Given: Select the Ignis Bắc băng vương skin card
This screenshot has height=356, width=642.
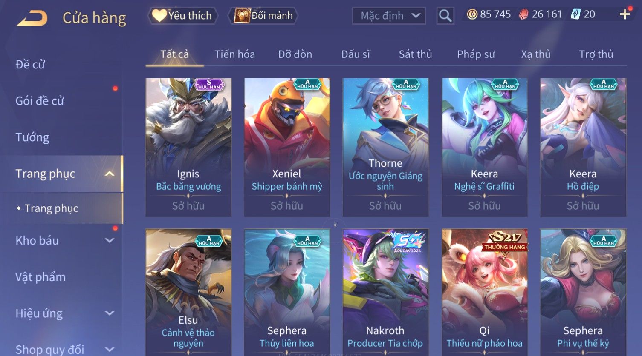Looking at the screenshot, I should pyautogui.click(x=188, y=148).
